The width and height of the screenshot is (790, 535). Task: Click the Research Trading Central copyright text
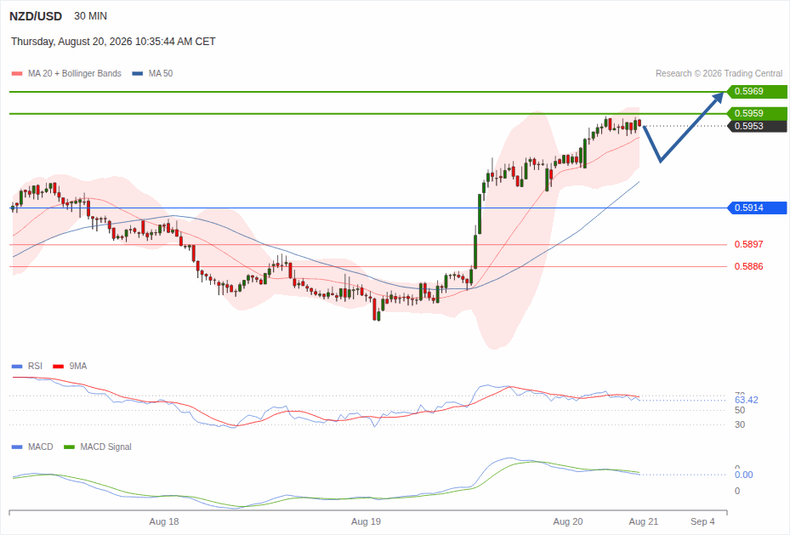[719, 73]
